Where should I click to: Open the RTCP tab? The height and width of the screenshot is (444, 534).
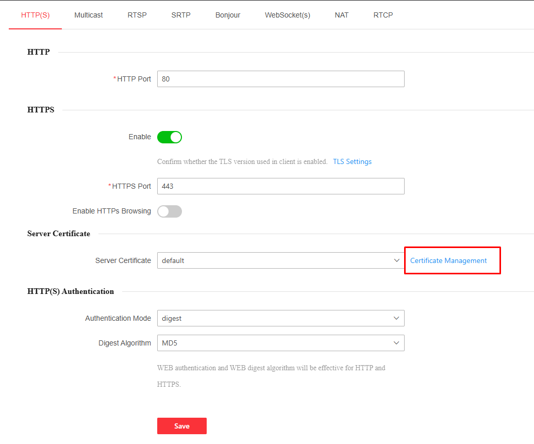coord(383,15)
